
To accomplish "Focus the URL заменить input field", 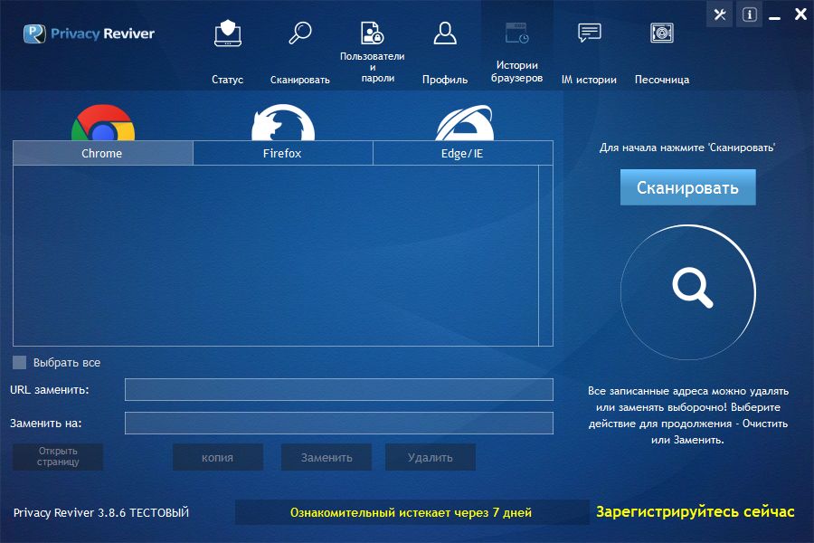I will coord(339,390).
